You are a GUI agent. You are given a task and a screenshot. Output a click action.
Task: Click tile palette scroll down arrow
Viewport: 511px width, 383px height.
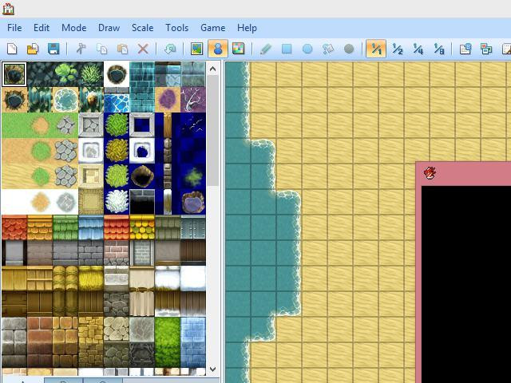(213, 369)
